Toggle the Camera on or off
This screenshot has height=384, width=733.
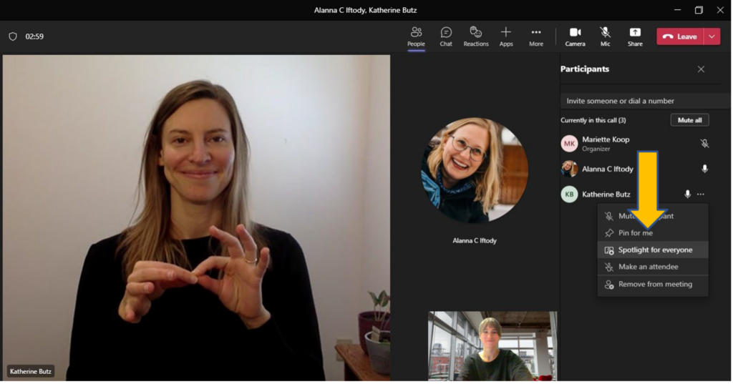point(575,36)
